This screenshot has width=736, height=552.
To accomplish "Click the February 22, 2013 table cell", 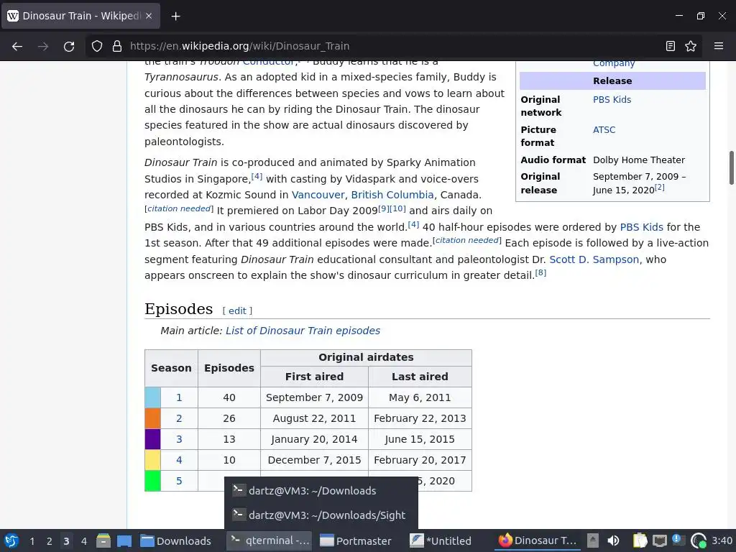I will [420, 418].
